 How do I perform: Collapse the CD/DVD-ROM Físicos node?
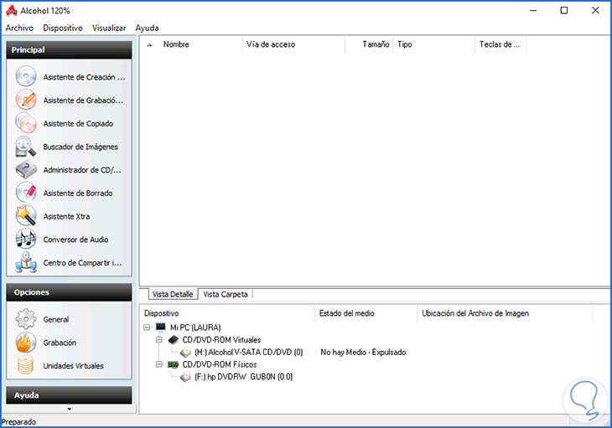[x=158, y=364]
